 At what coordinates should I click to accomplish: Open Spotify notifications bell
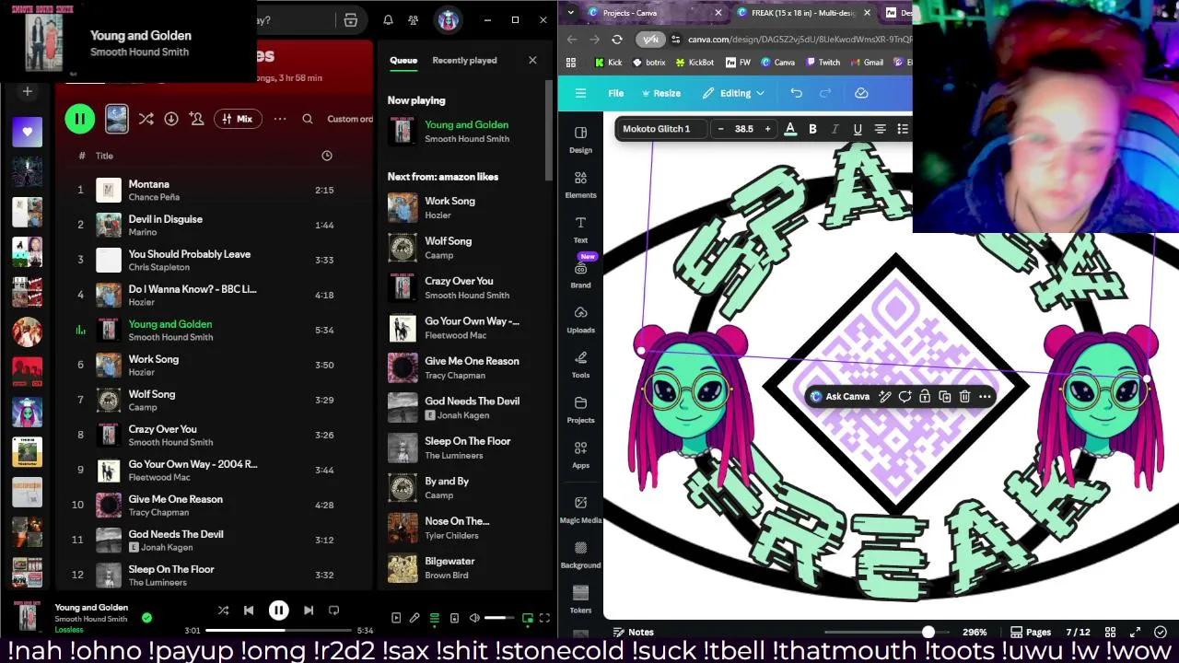[x=388, y=20]
